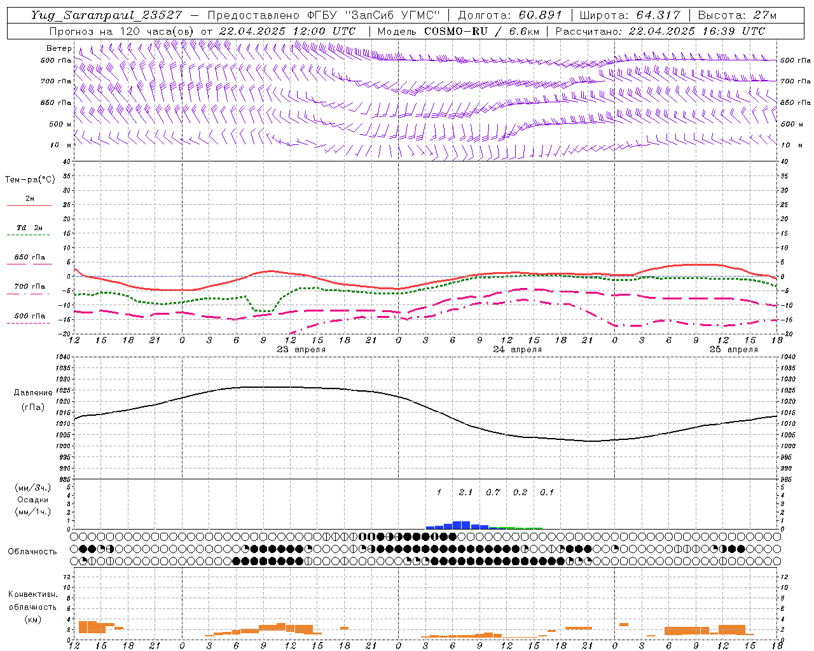Click the 10 м wind level label on right
Screen dimensions: 814x651
point(792,146)
